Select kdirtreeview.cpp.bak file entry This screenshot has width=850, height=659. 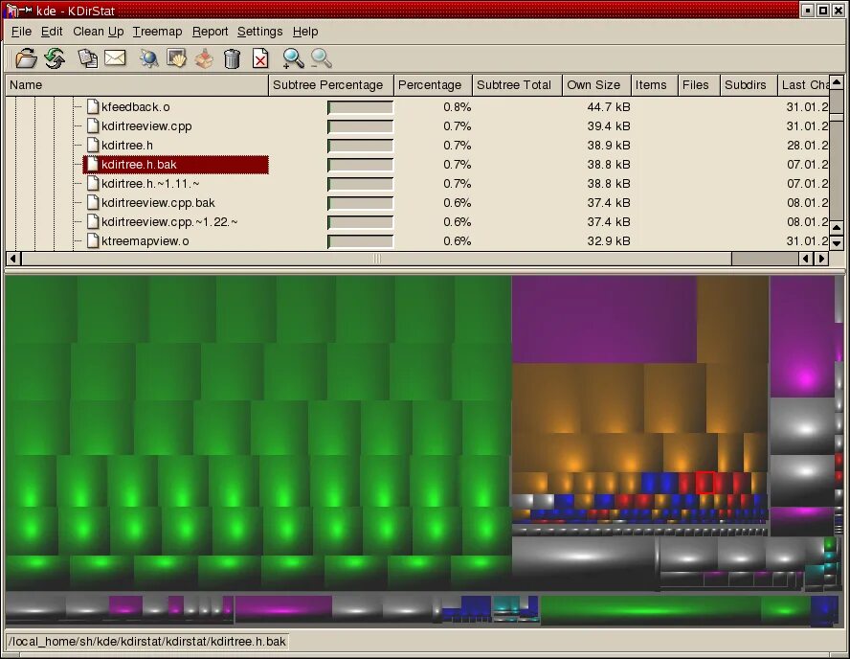(x=158, y=203)
